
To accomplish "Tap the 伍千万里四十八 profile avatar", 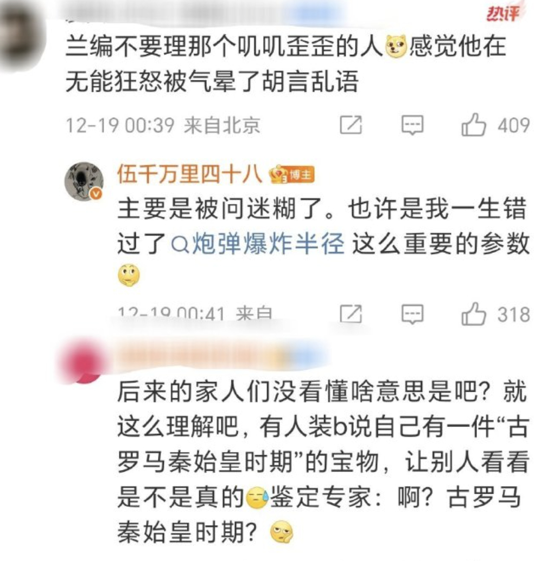I will (84, 181).
